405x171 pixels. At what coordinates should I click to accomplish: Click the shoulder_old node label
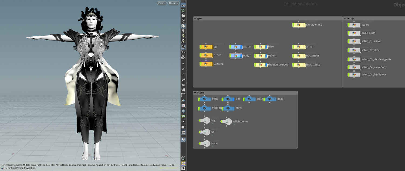(x=314, y=25)
